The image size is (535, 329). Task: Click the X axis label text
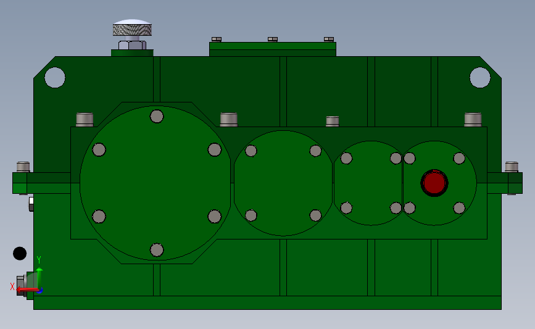[x=12, y=286]
